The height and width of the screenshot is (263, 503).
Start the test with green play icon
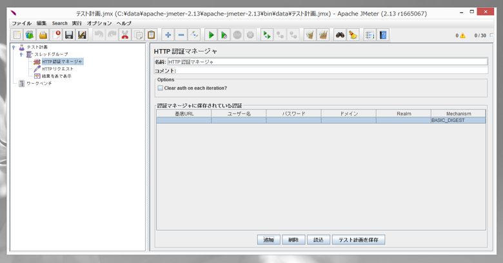tap(211, 35)
